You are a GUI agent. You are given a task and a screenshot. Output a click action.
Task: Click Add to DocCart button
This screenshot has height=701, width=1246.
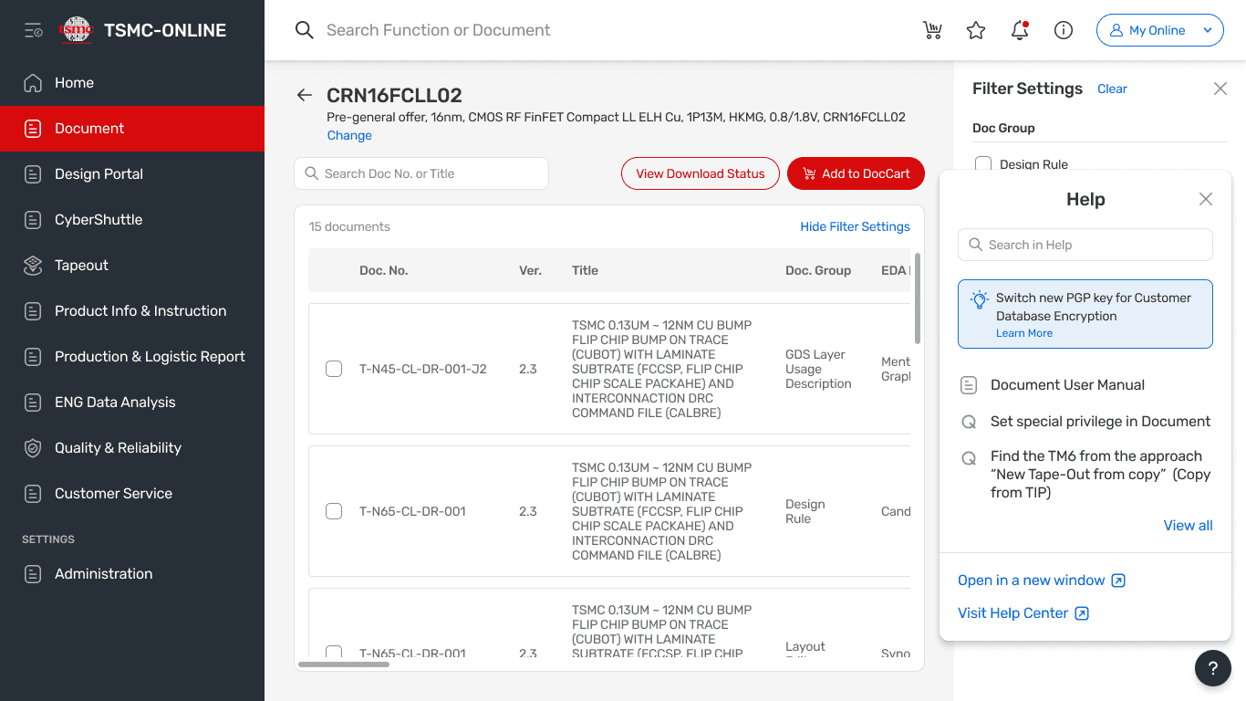[x=856, y=173]
